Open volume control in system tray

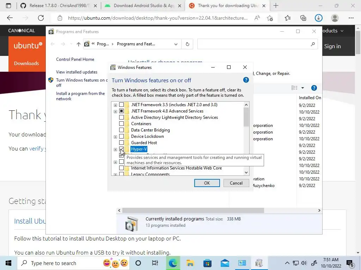tap(304, 263)
